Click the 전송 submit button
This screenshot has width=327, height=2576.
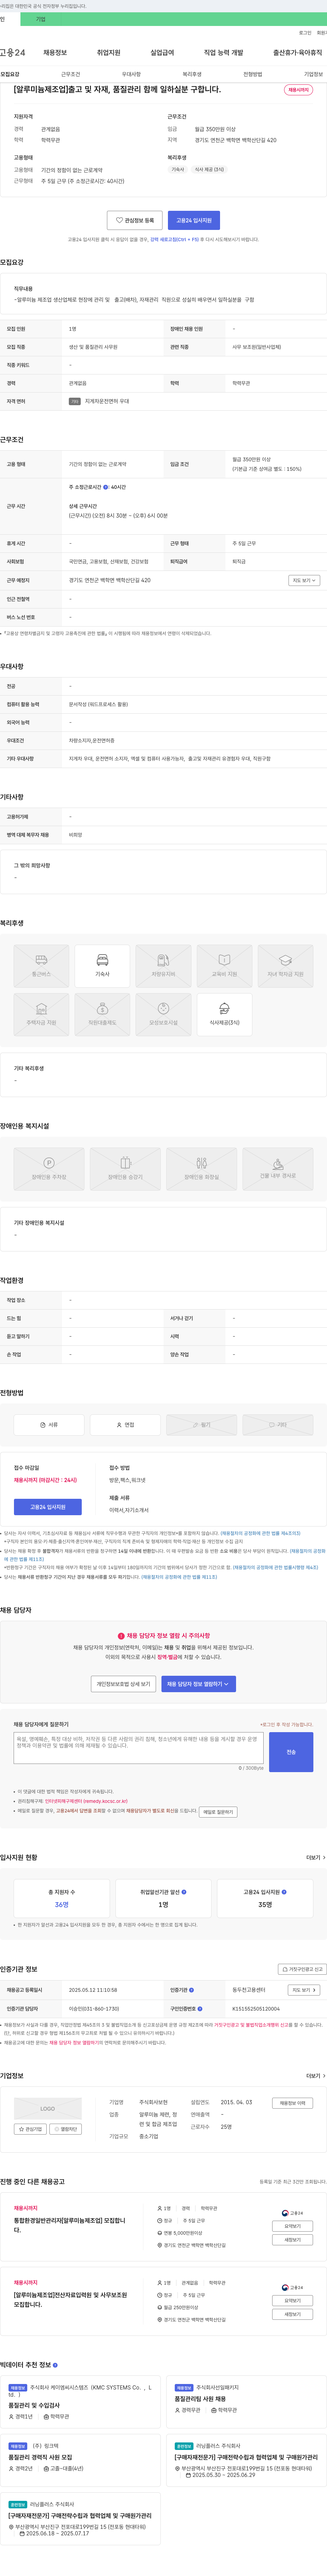[291, 1752]
